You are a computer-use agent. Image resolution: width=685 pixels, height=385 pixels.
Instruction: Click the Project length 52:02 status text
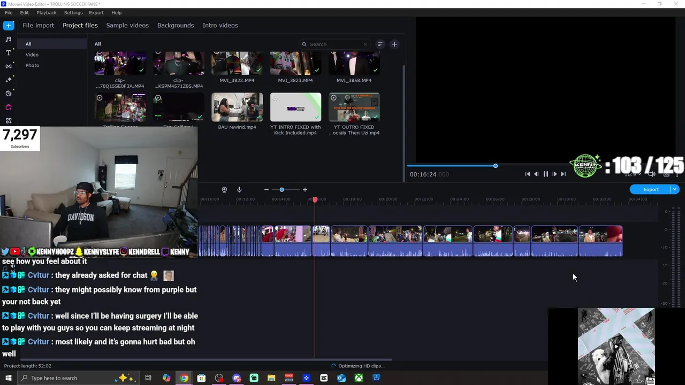tap(28, 366)
